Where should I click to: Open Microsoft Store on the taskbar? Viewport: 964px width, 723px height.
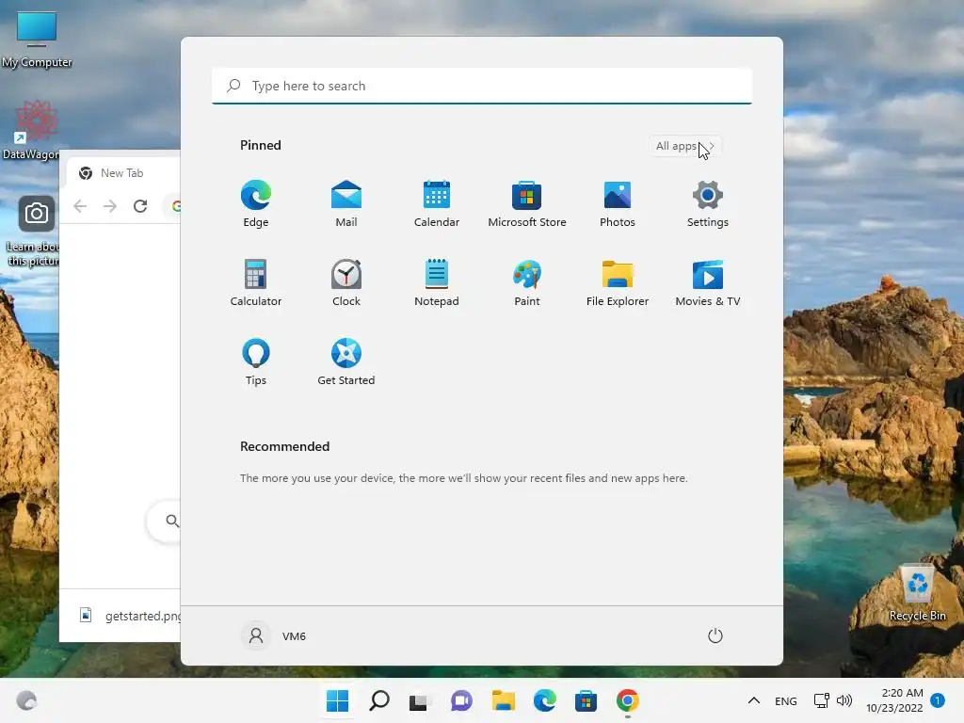(586, 700)
